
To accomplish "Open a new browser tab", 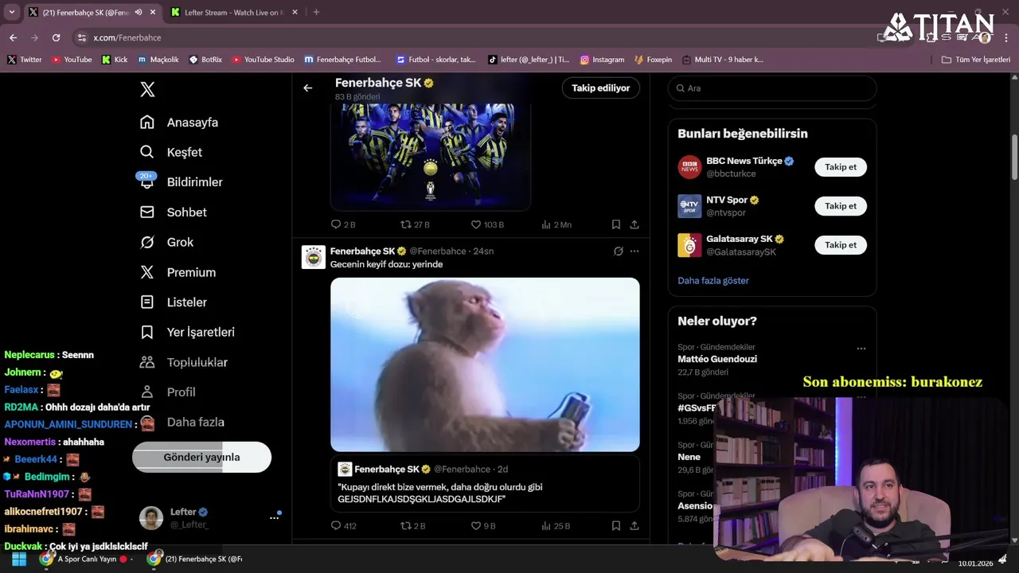I will 316,13.
